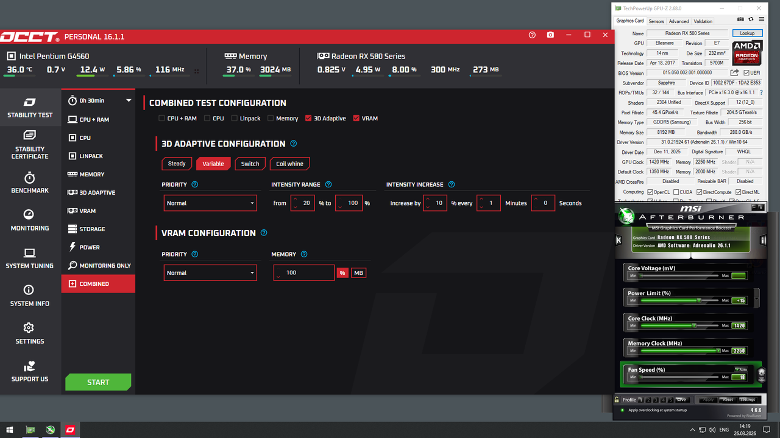Screen dimensions: 780x438
Task: Open GPU-Z hamburger menu
Action: point(760,20)
